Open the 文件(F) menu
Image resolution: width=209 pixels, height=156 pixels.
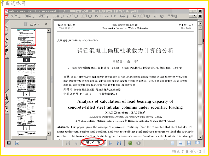tap(16, 16)
